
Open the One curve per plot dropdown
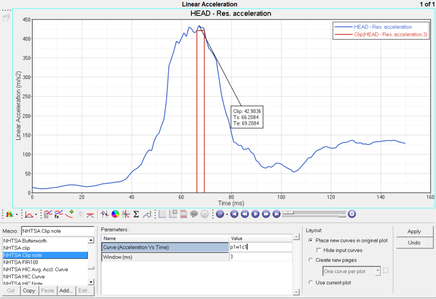pos(378,271)
